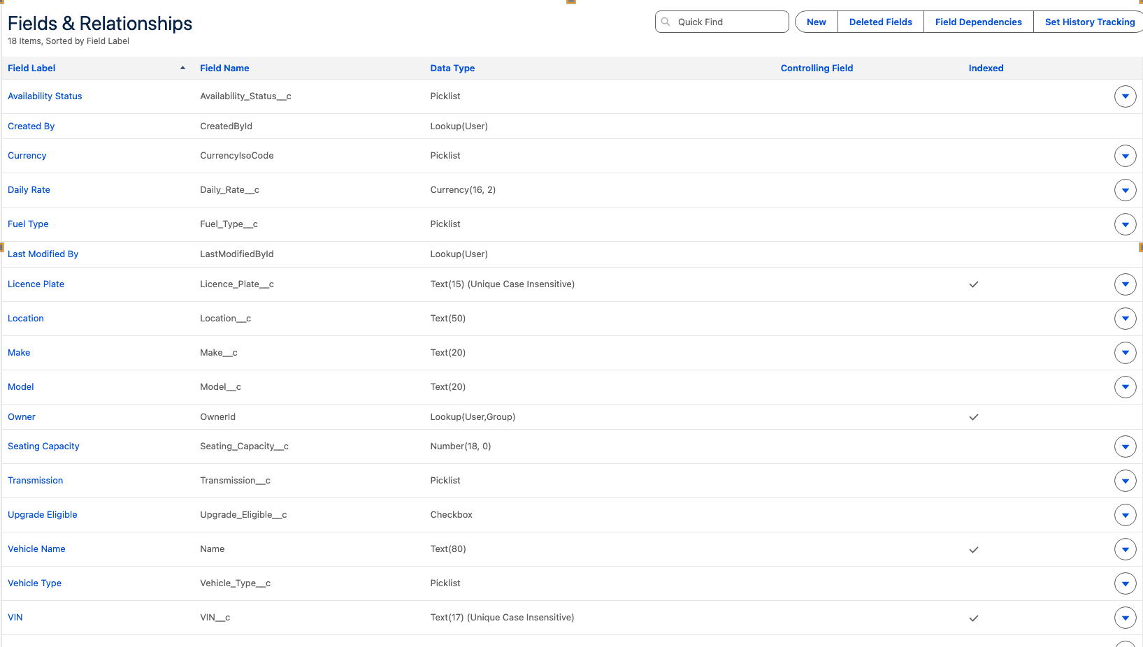The image size is (1143, 647).
Task: Click the VIN row indexed checkmark
Action: [973, 618]
